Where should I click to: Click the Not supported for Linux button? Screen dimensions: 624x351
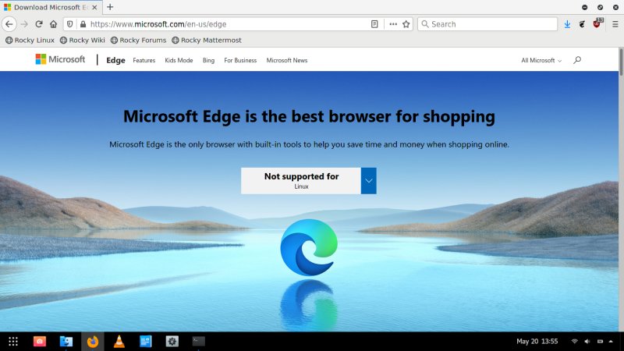pyautogui.click(x=301, y=181)
